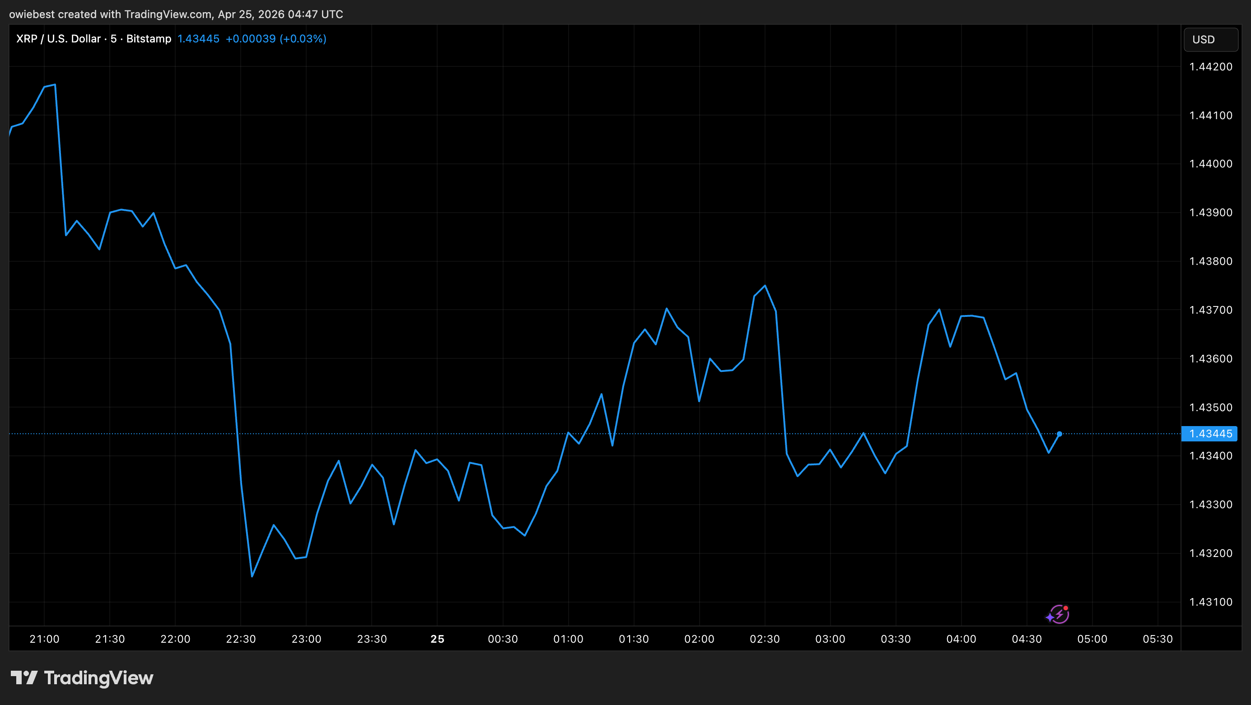Click the 05:30 time axis label
This screenshot has height=705, width=1251.
[1157, 639]
